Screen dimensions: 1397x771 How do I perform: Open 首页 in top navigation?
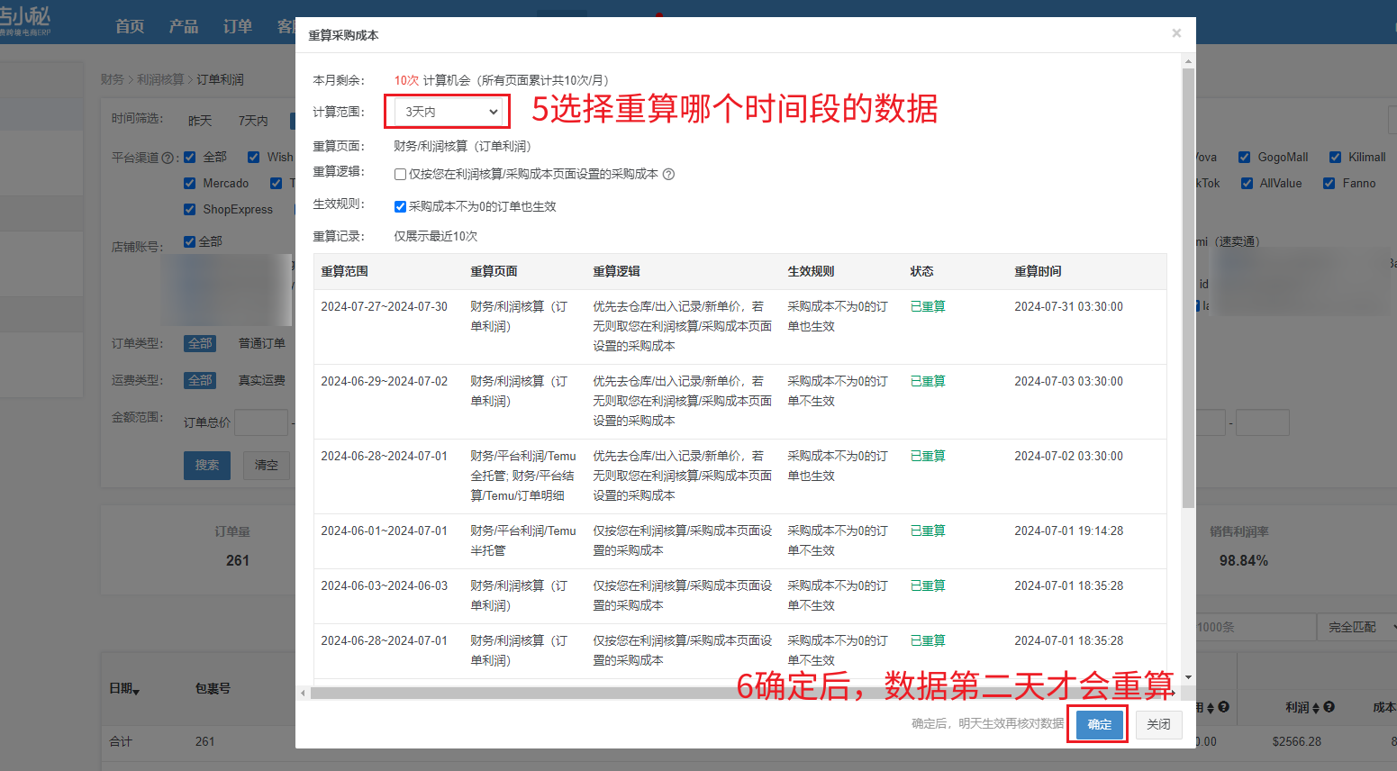(x=130, y=26)
